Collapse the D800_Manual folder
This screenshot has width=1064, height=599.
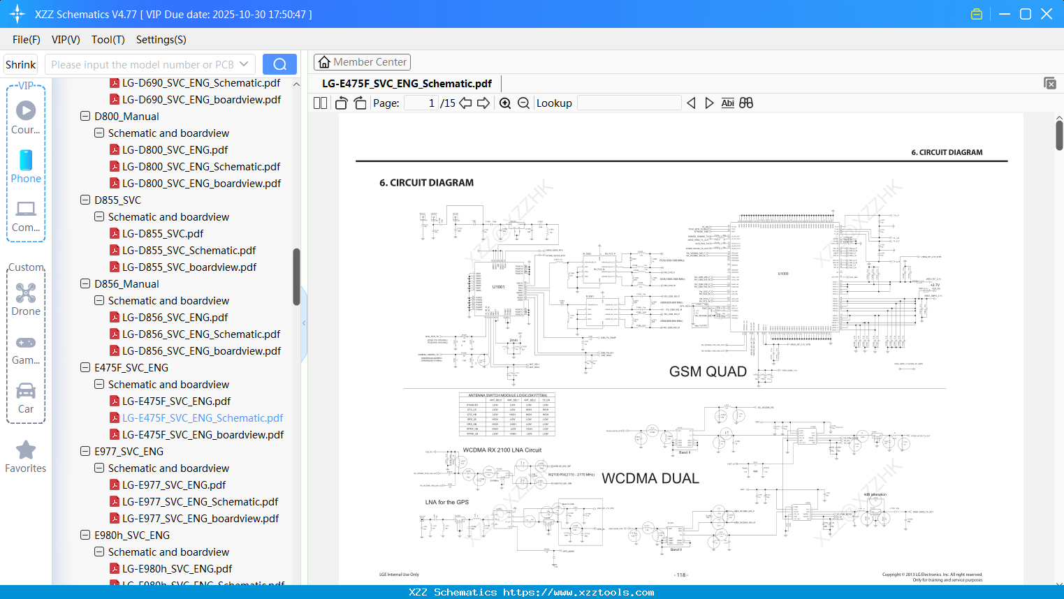pos(85,116)
